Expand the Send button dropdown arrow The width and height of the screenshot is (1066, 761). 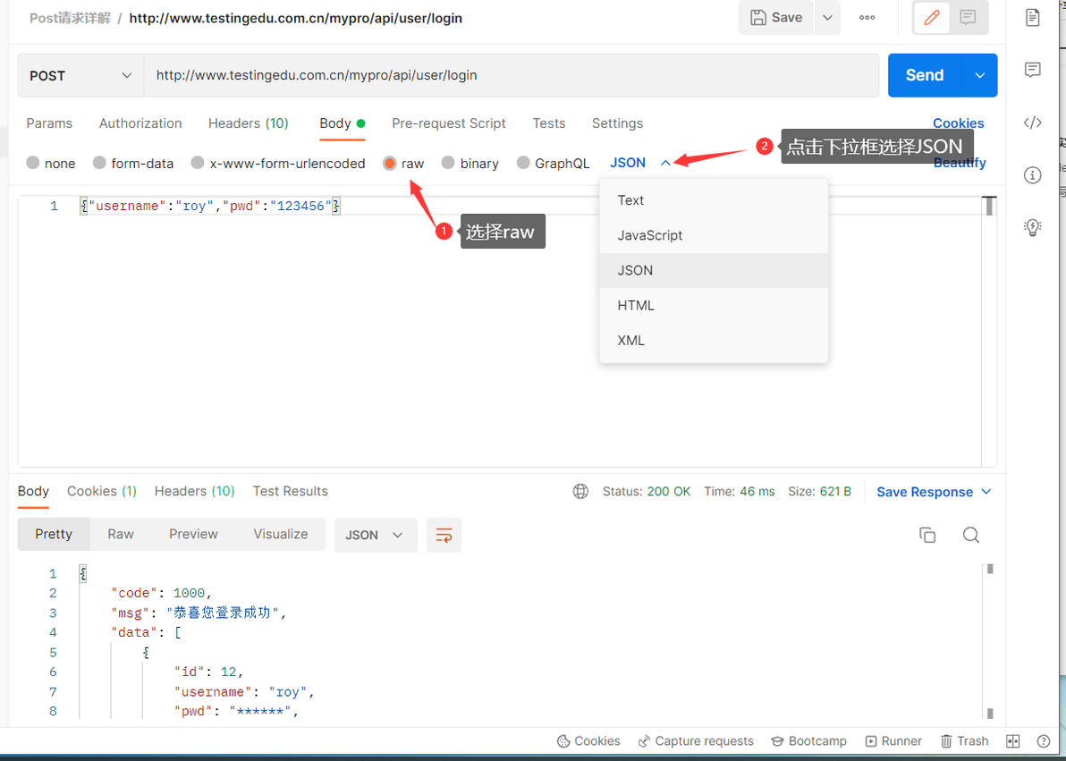[980, 76]
